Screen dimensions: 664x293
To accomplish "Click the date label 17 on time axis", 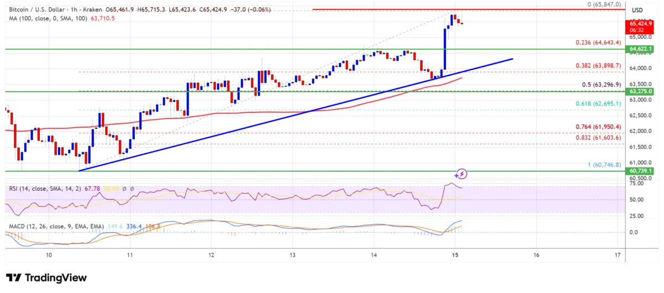I will [x=618, y=255].
